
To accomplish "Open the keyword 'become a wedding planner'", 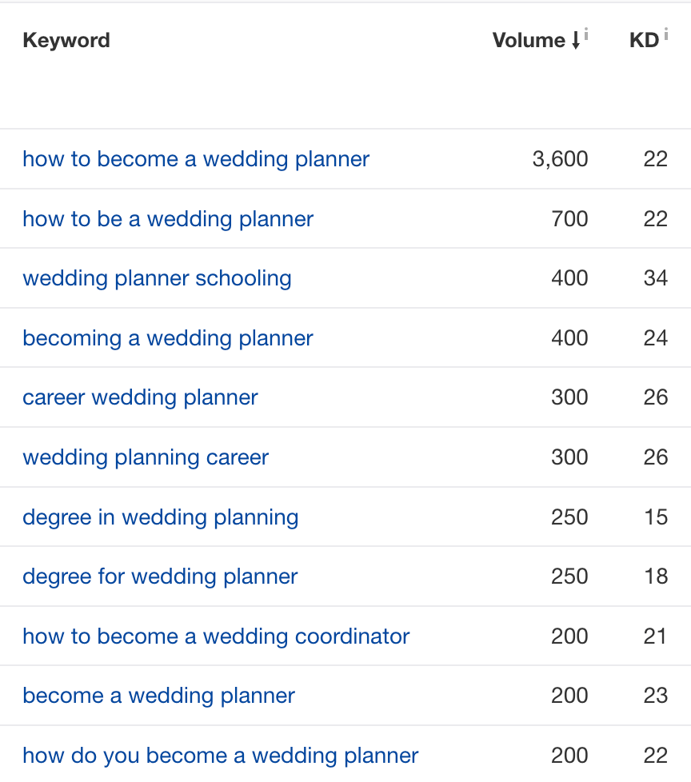I will point(158,696).
